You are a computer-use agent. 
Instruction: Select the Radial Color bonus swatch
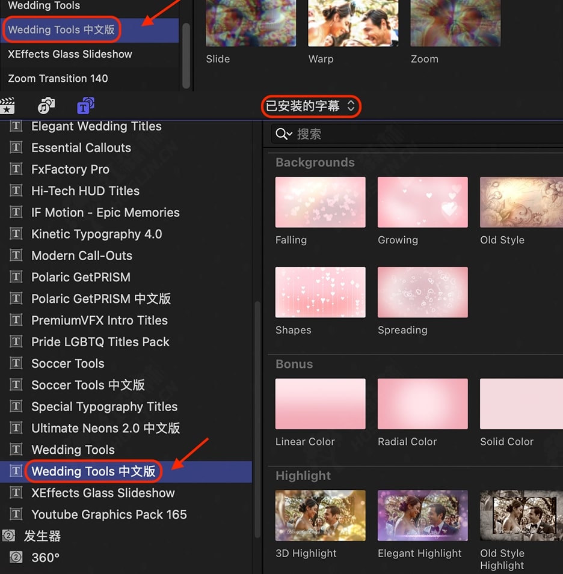[422, 404]
